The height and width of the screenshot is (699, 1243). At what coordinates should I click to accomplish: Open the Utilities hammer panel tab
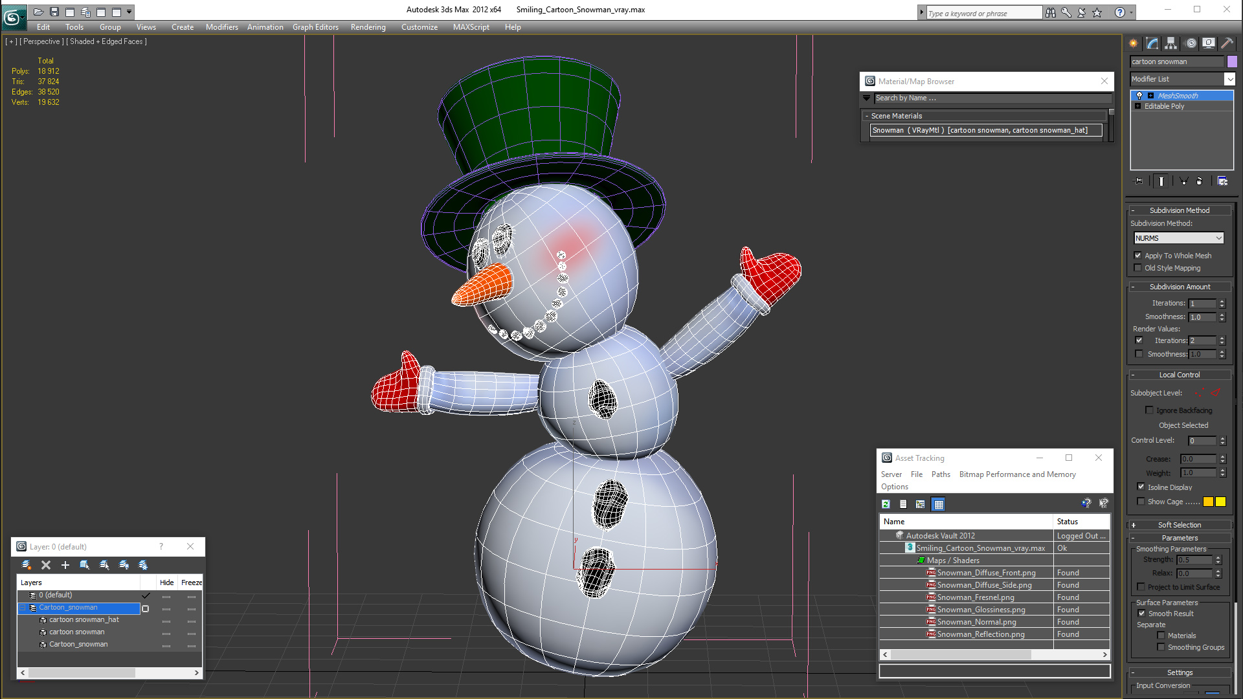click(x=1227, y=43)
